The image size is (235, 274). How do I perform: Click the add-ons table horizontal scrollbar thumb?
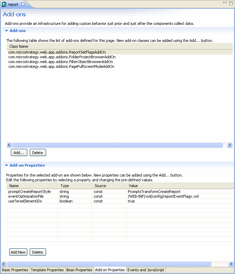(117, 145)
